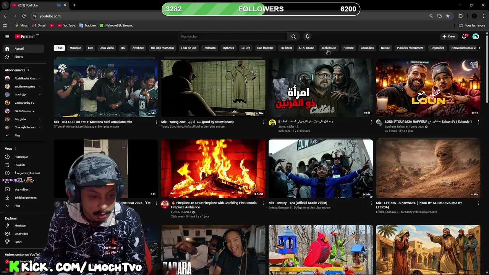Play the Fireplace 4K UHD thumbnail

pos(213,169)
